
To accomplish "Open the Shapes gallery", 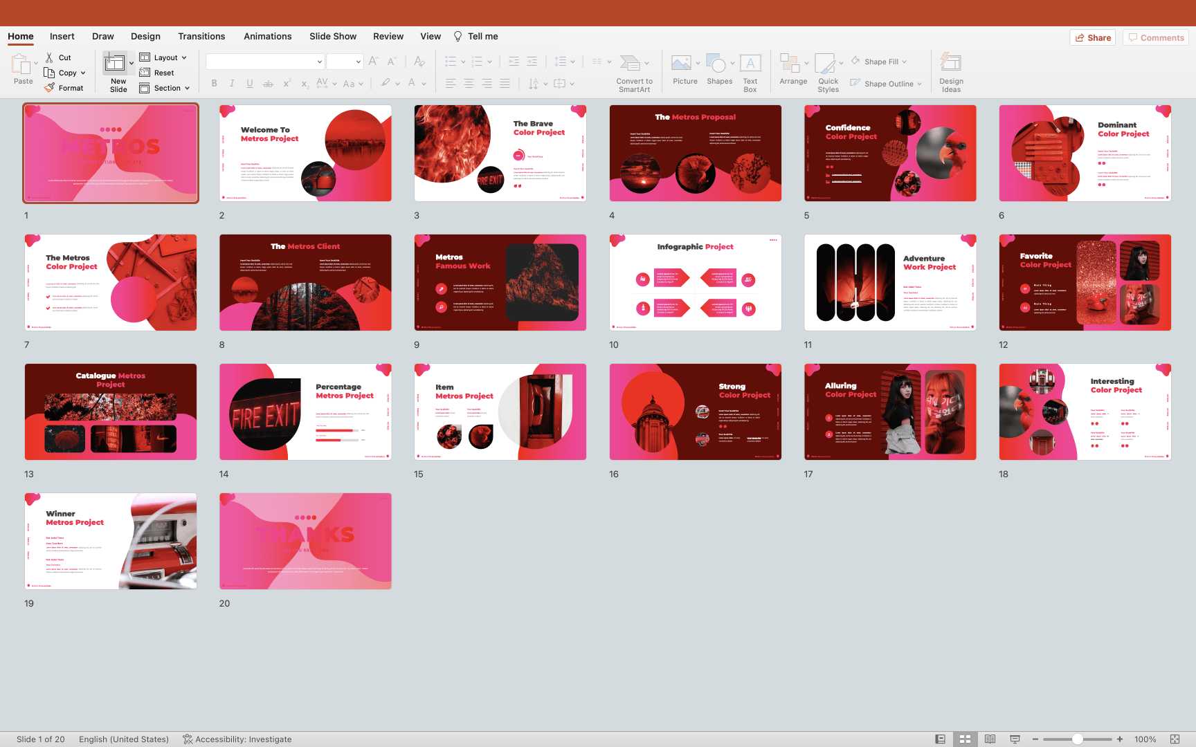I will point(718,64).
